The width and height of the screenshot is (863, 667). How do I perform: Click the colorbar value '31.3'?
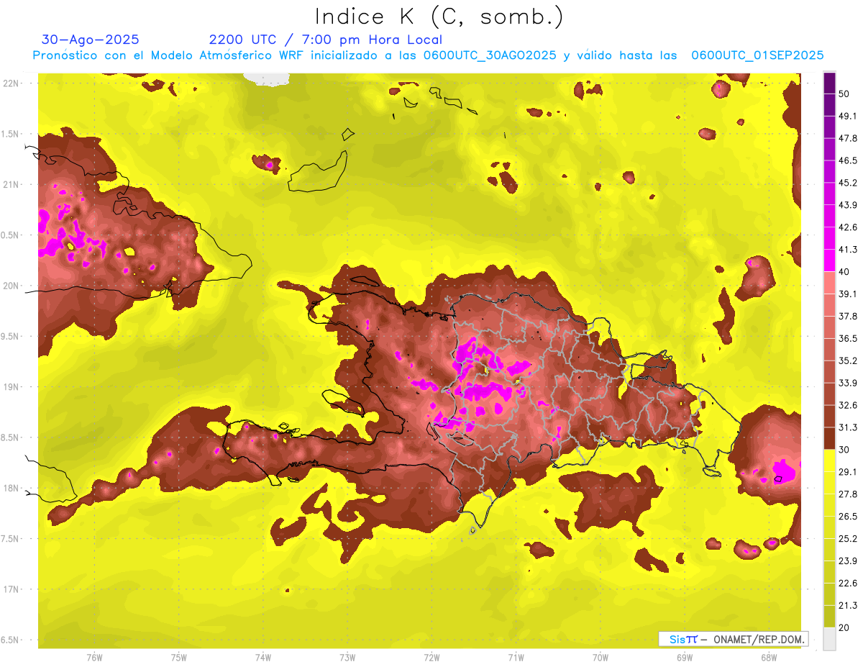tap(847, 427)
